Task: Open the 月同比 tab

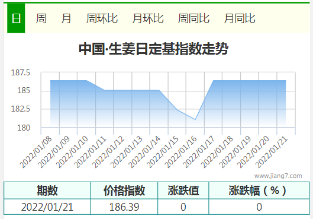Action: [x=240, y=18]
